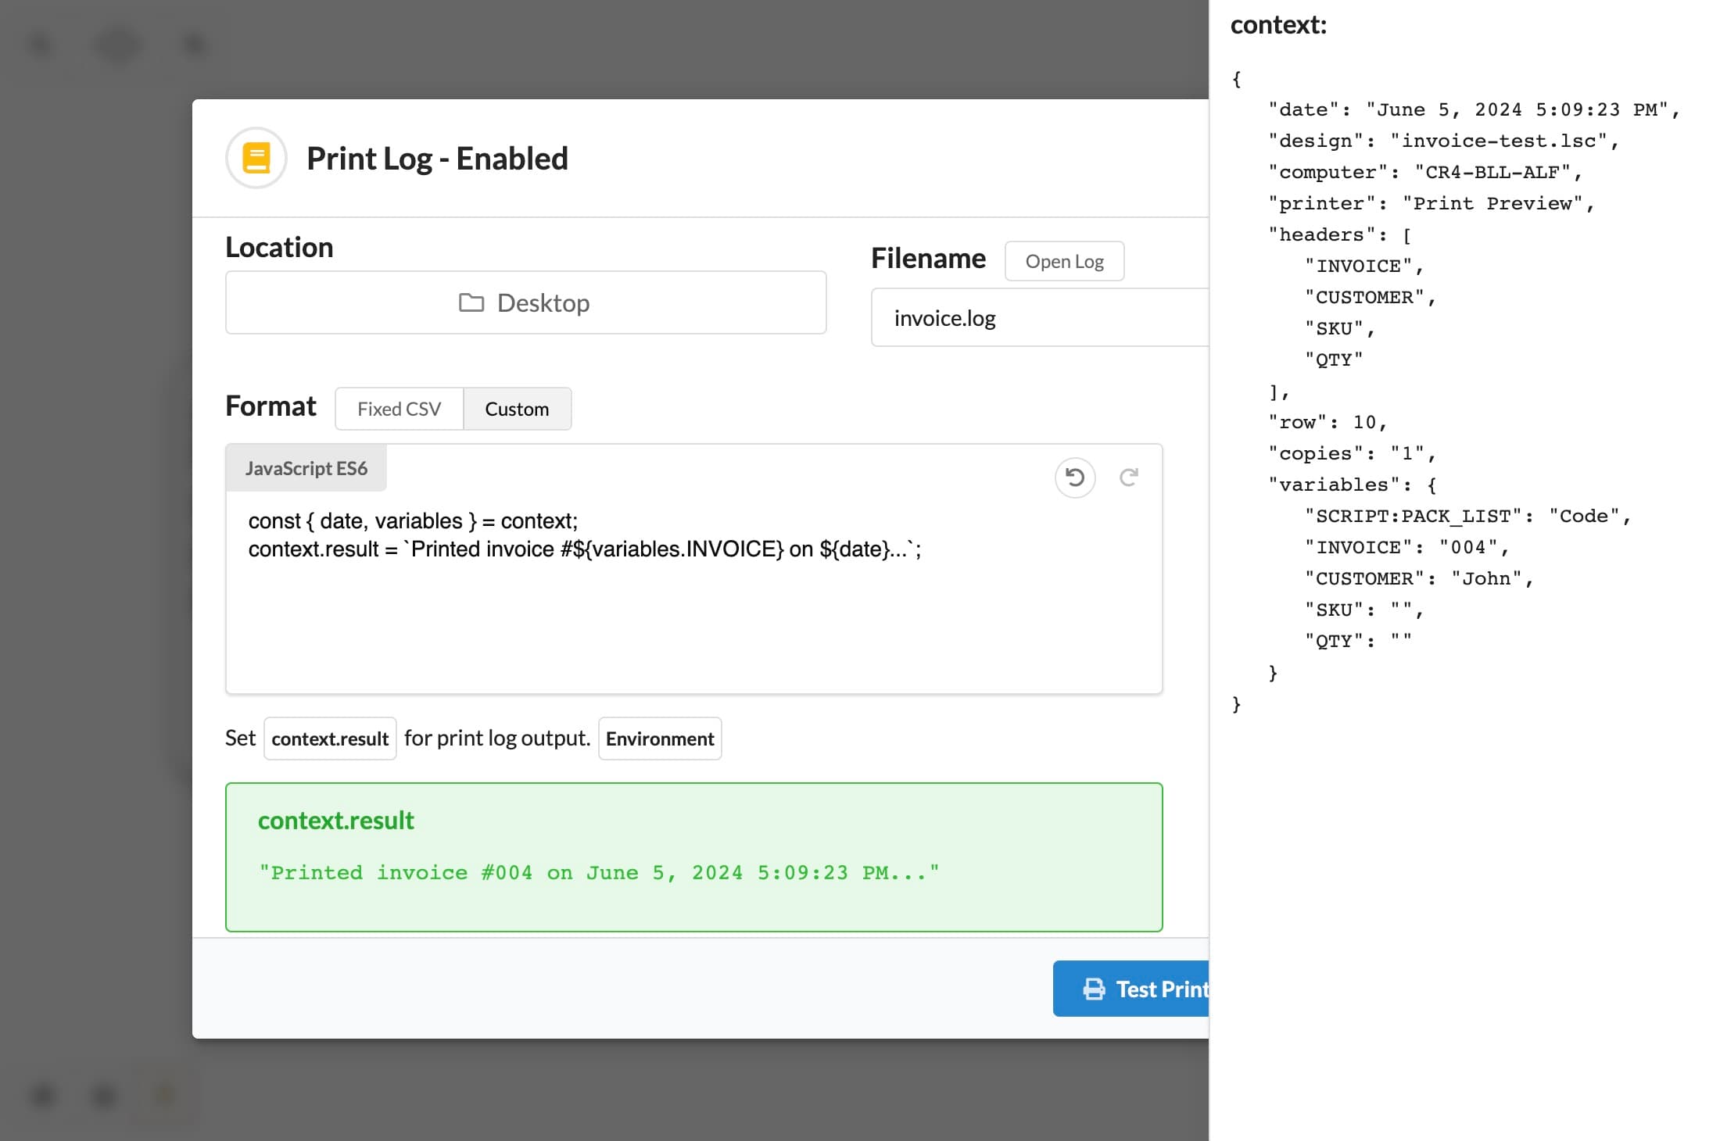This screenshot has height=1141, width=1720.
Task: Click the undo arrow in code editor
Action: [1075, 478]
